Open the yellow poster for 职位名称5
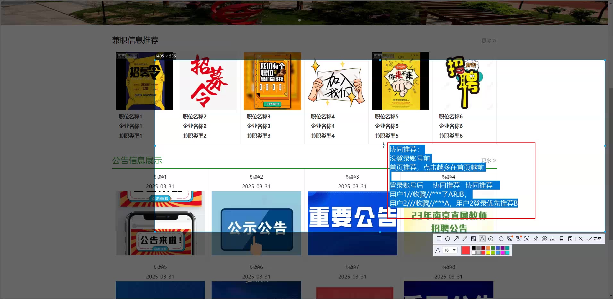Viewport: 613px width, 299px height. pos(400,81)
